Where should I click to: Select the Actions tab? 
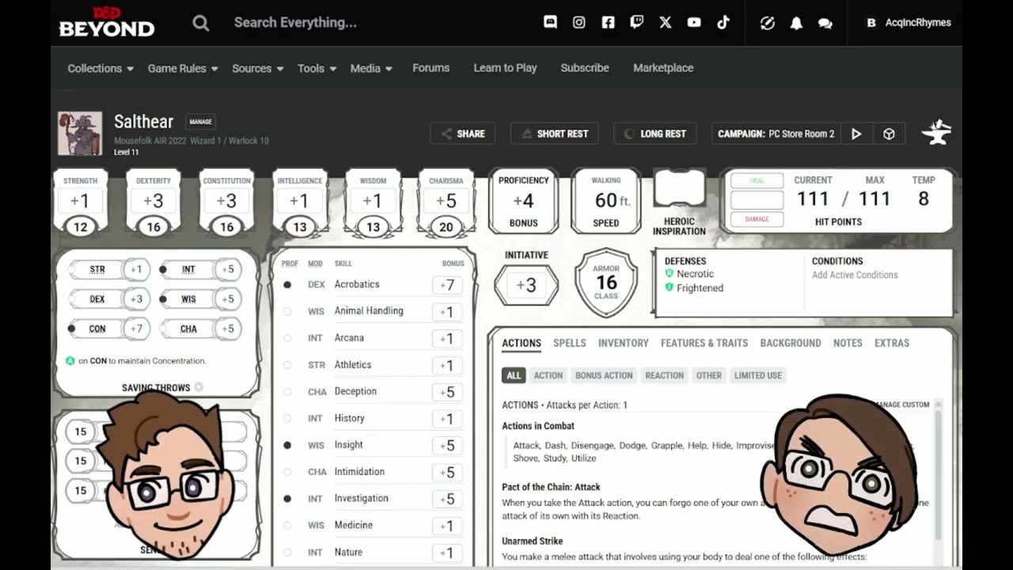coord(522,343)
